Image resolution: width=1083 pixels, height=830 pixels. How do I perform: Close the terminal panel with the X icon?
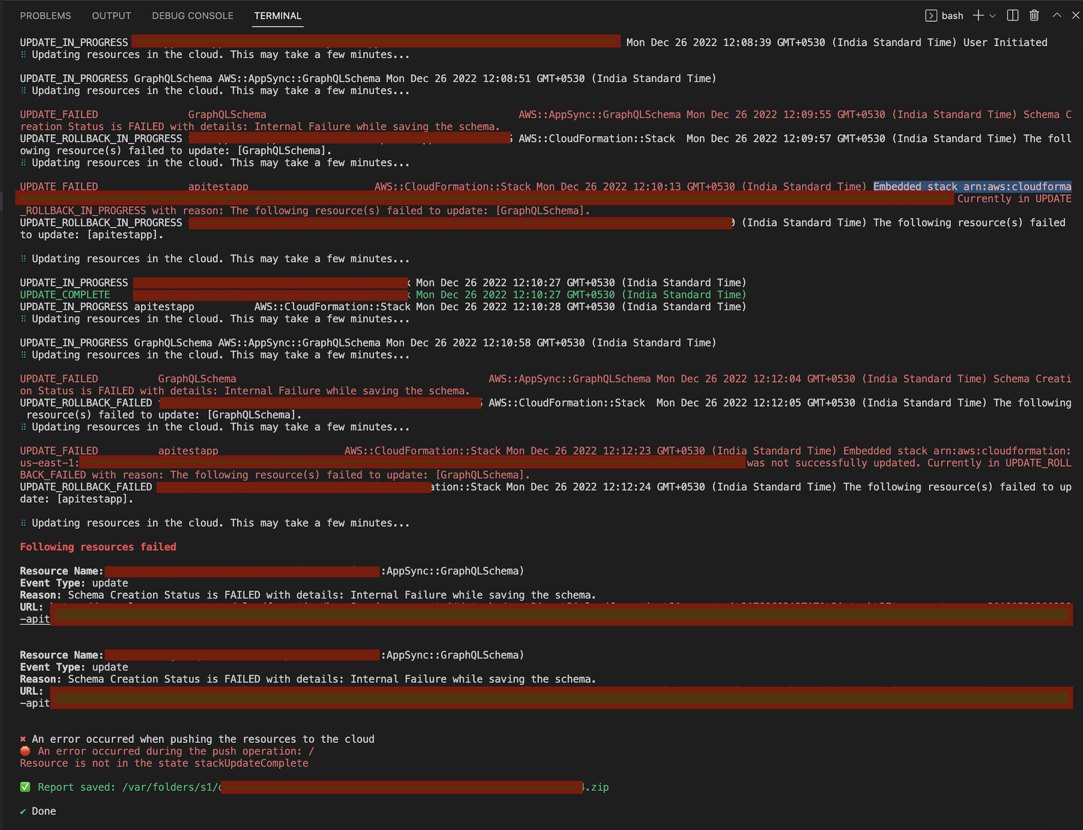click(x=1076, y=15)
